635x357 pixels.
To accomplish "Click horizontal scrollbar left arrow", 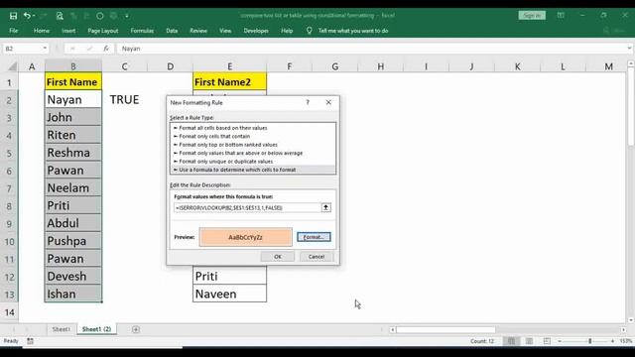I will click(392, 330).
